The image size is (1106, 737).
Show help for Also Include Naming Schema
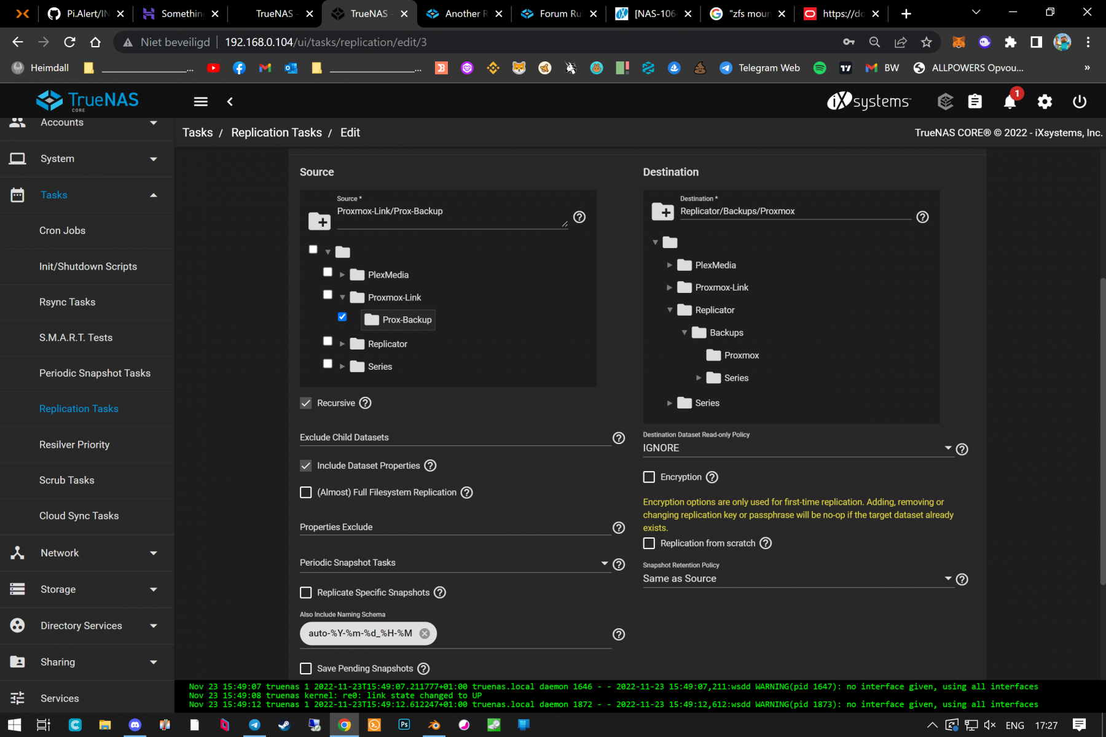click(619, 634)
